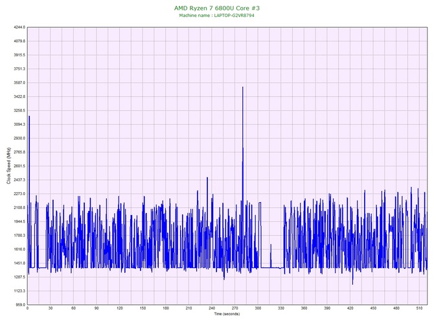Image resolution: width=434 pixels, height=325 pixels.
Task: Click the 510 seconds tick label
Action: click(419, 308)
